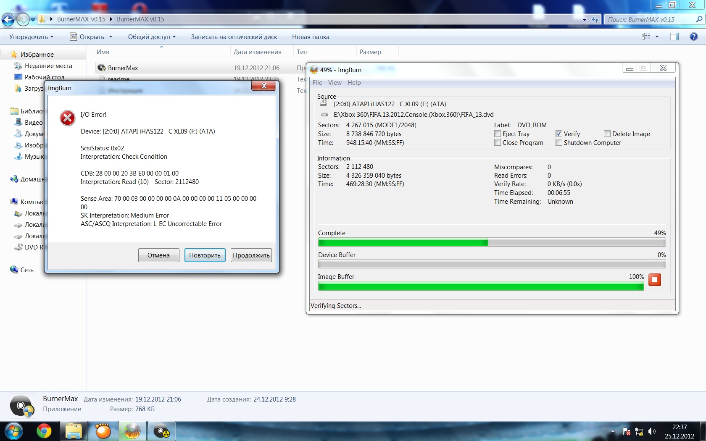The image size is (706, 441).
Task: Expand the root breadcrumb arrow in address bar
Action: tap(51, 19)
